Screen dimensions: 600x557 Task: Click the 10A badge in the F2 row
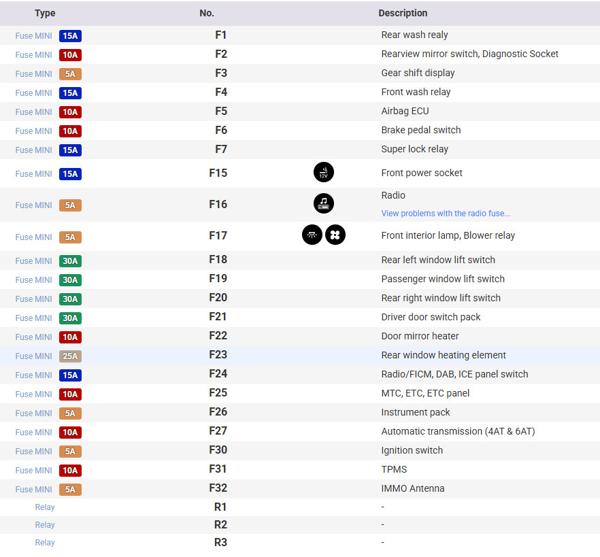point(71,55)
